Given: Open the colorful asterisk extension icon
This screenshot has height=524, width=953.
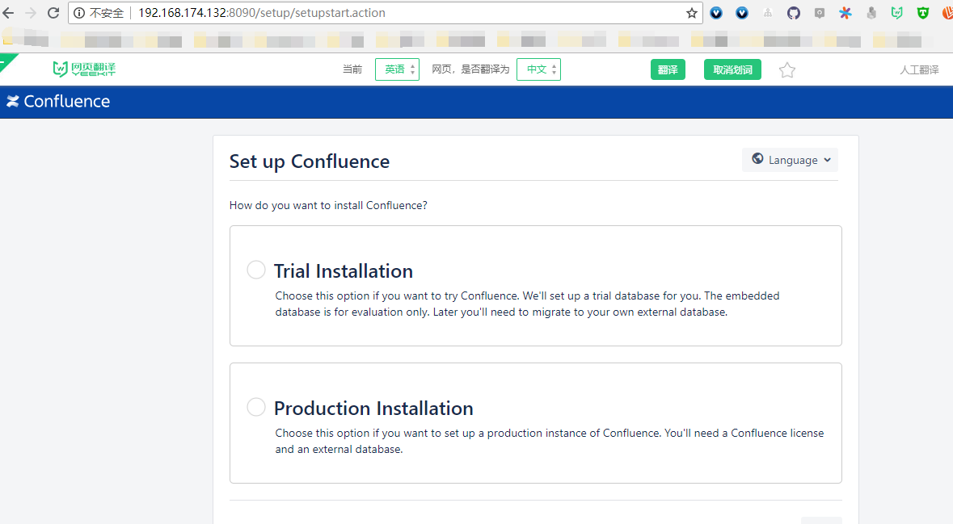Looking at the screenshot, I should click(x=845, y=13).
